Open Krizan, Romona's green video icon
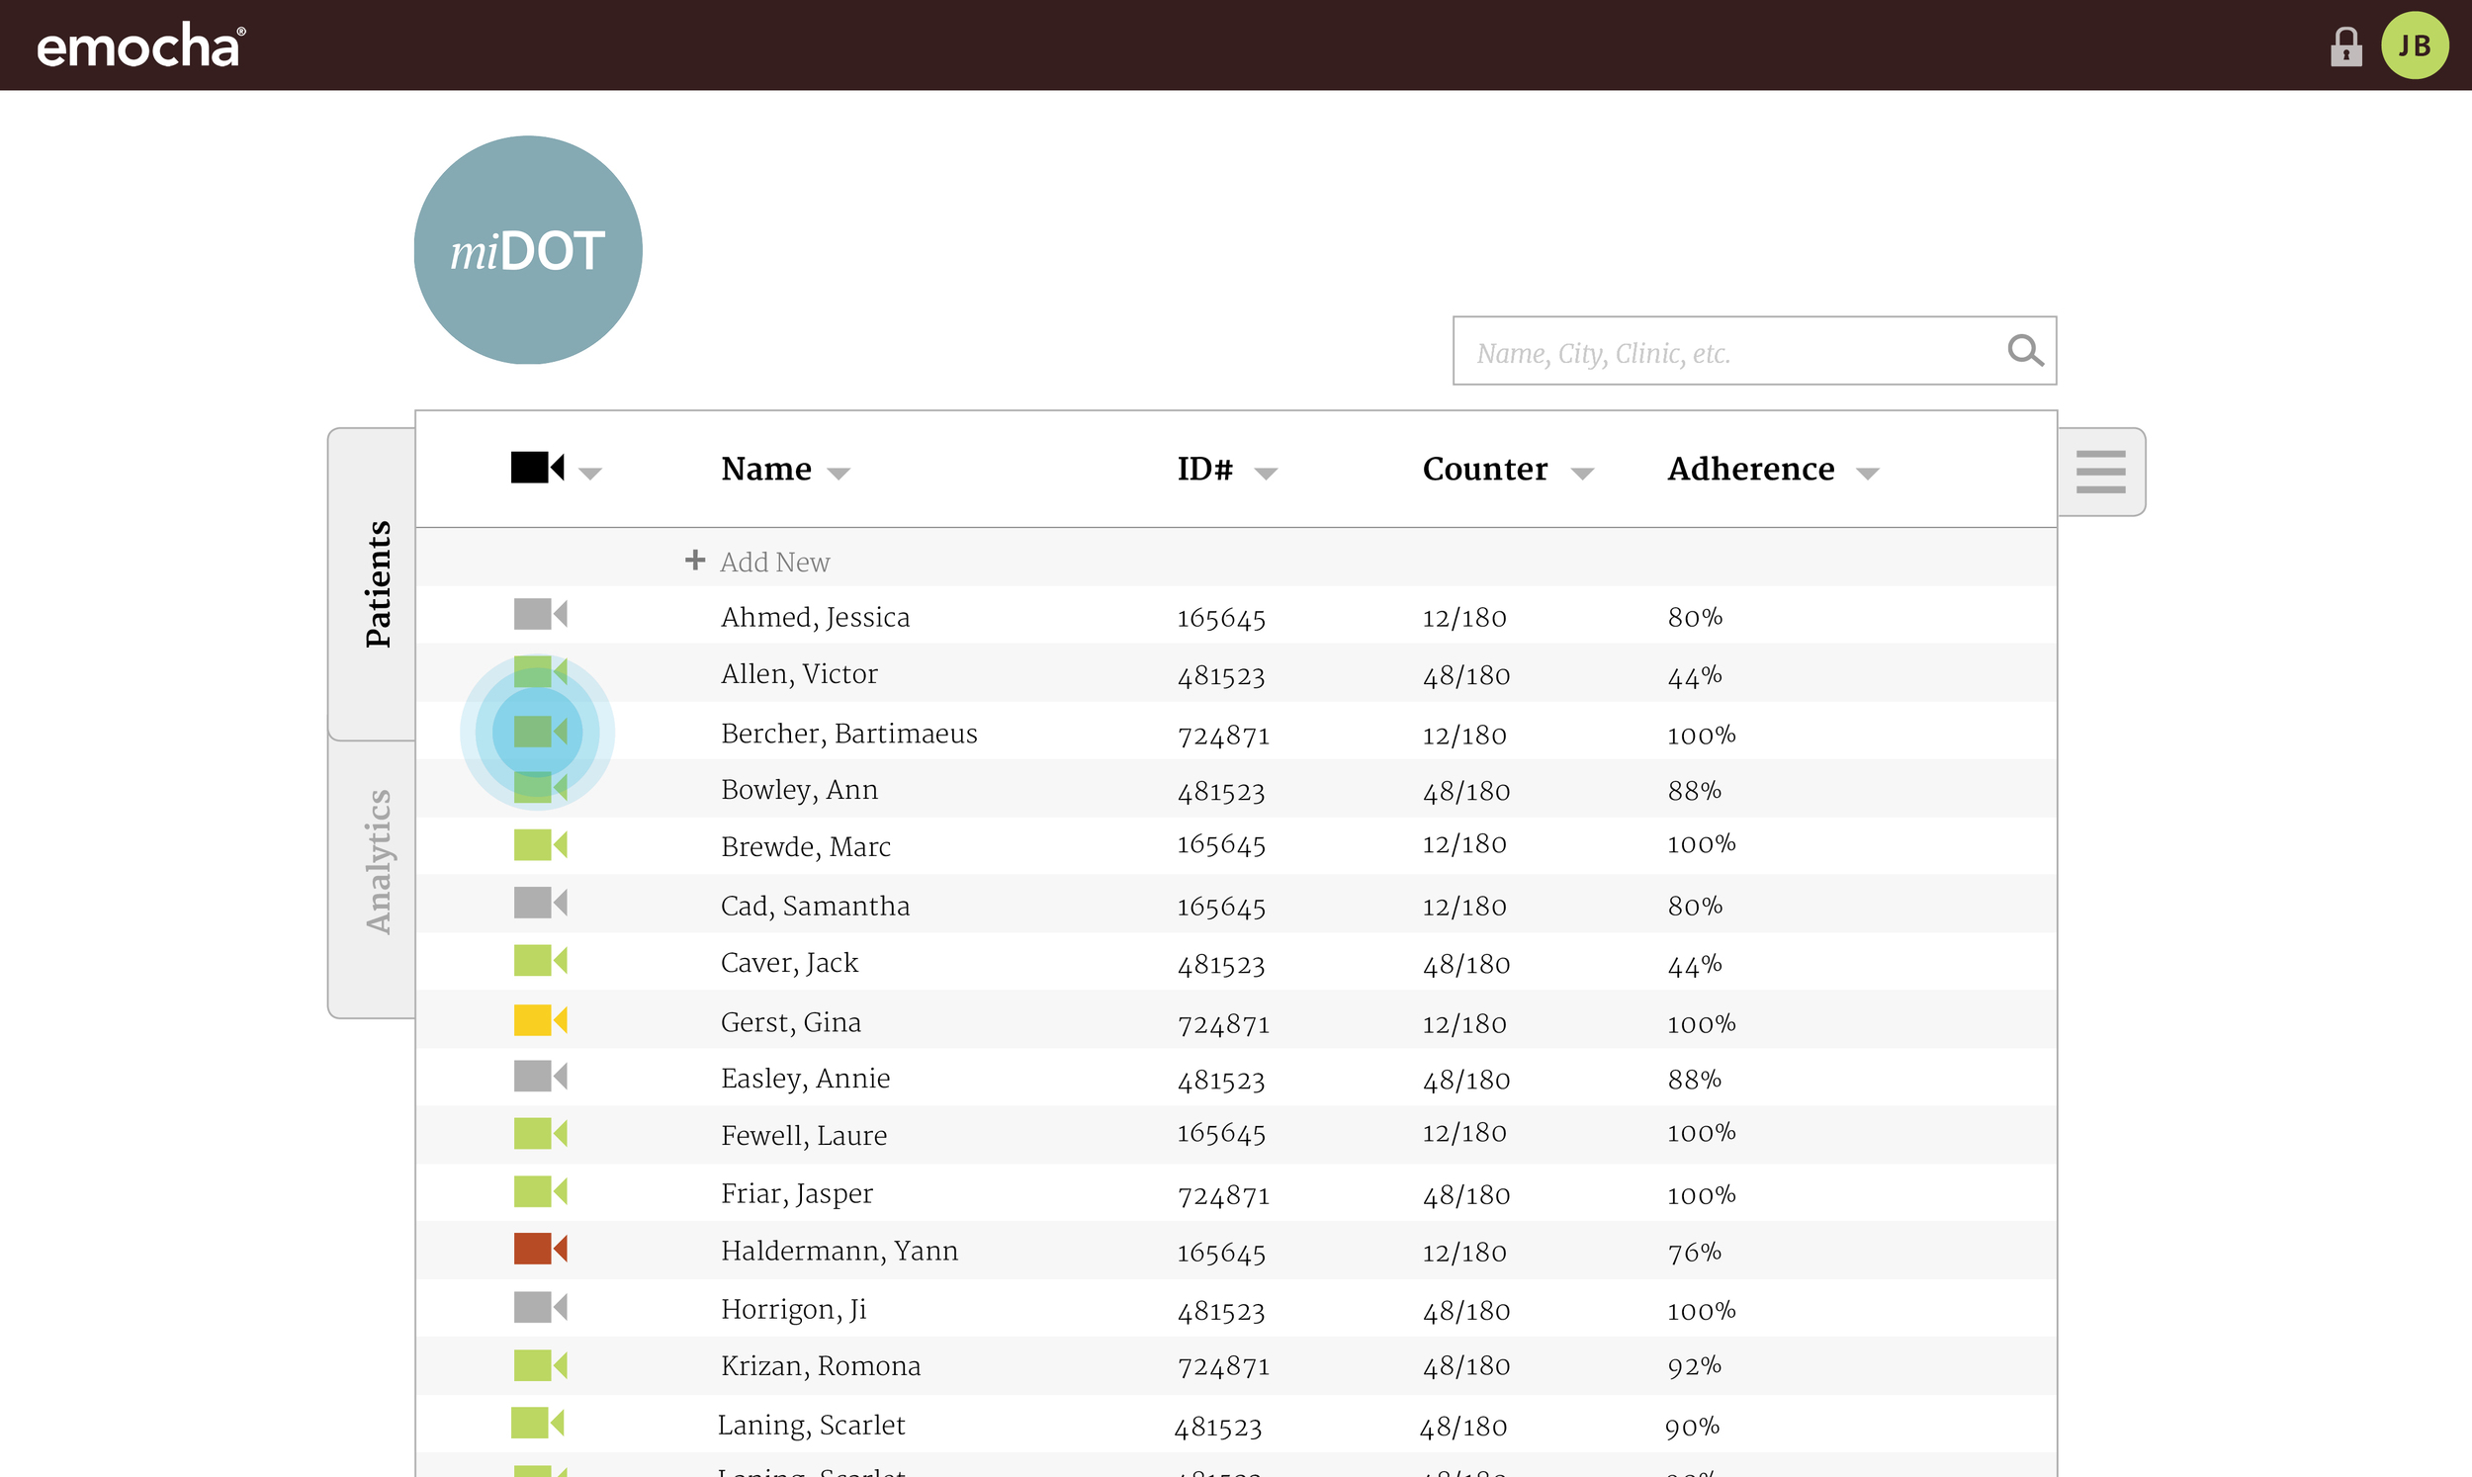The image size is (2472, 1477). coord(540,1364)
